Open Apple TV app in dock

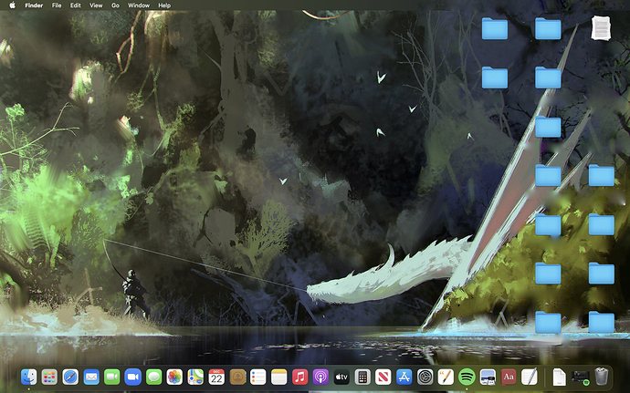341,377
